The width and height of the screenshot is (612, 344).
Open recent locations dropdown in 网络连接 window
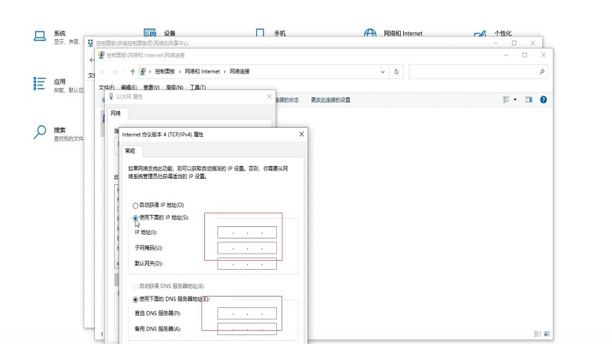[x=124, y=72]
